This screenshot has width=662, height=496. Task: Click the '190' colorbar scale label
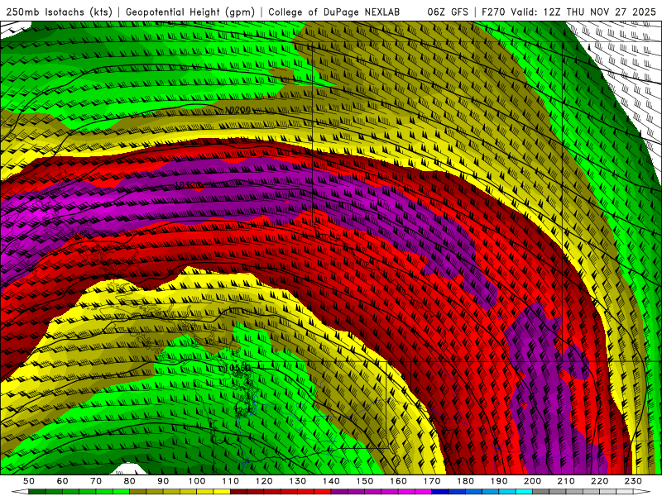point(499,481)
